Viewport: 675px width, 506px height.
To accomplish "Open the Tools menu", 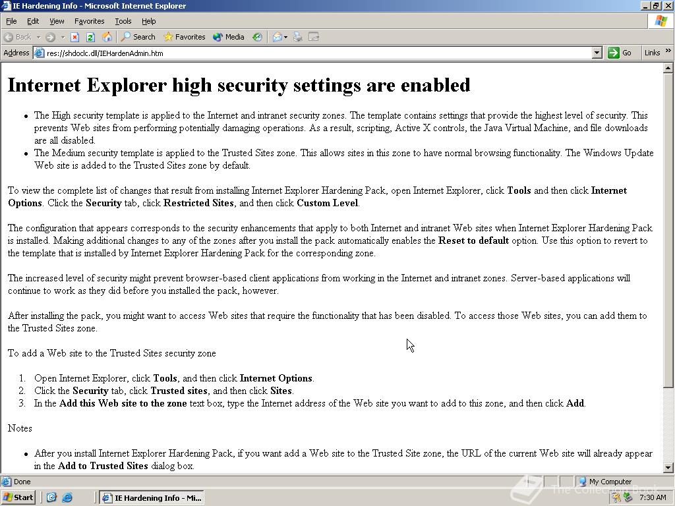I will click(x=123, y=21).
